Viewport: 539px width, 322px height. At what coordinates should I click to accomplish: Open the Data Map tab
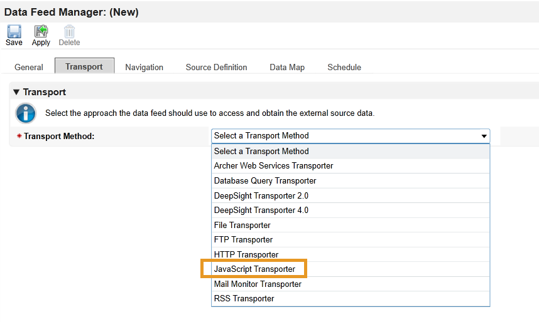point(287,67)
